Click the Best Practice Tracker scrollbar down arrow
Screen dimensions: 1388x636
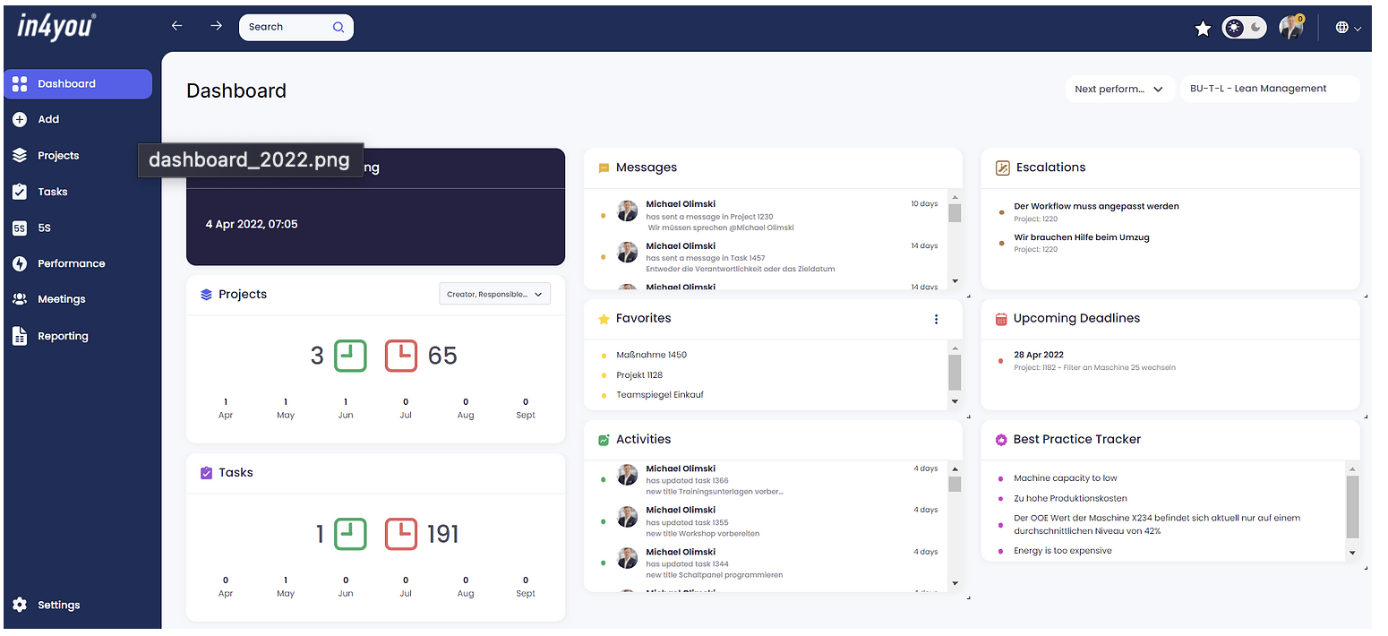click(1352, 554)
